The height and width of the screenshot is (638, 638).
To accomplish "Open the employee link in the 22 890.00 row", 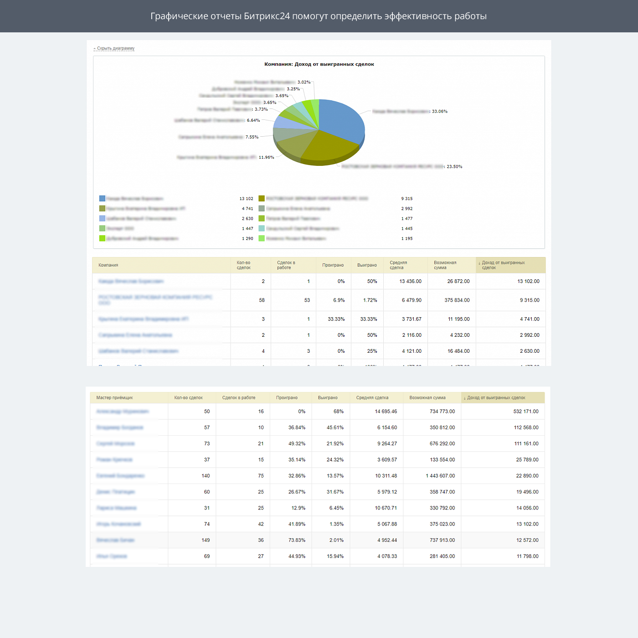I will (120, 476).
